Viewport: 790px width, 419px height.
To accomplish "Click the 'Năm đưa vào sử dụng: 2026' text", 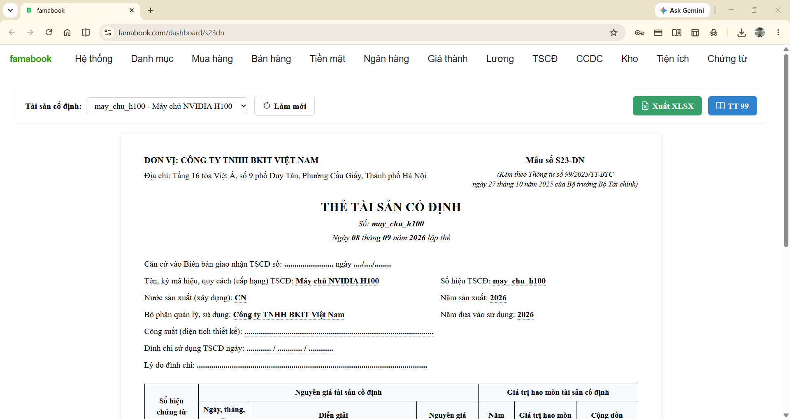I will pos(487,315).
